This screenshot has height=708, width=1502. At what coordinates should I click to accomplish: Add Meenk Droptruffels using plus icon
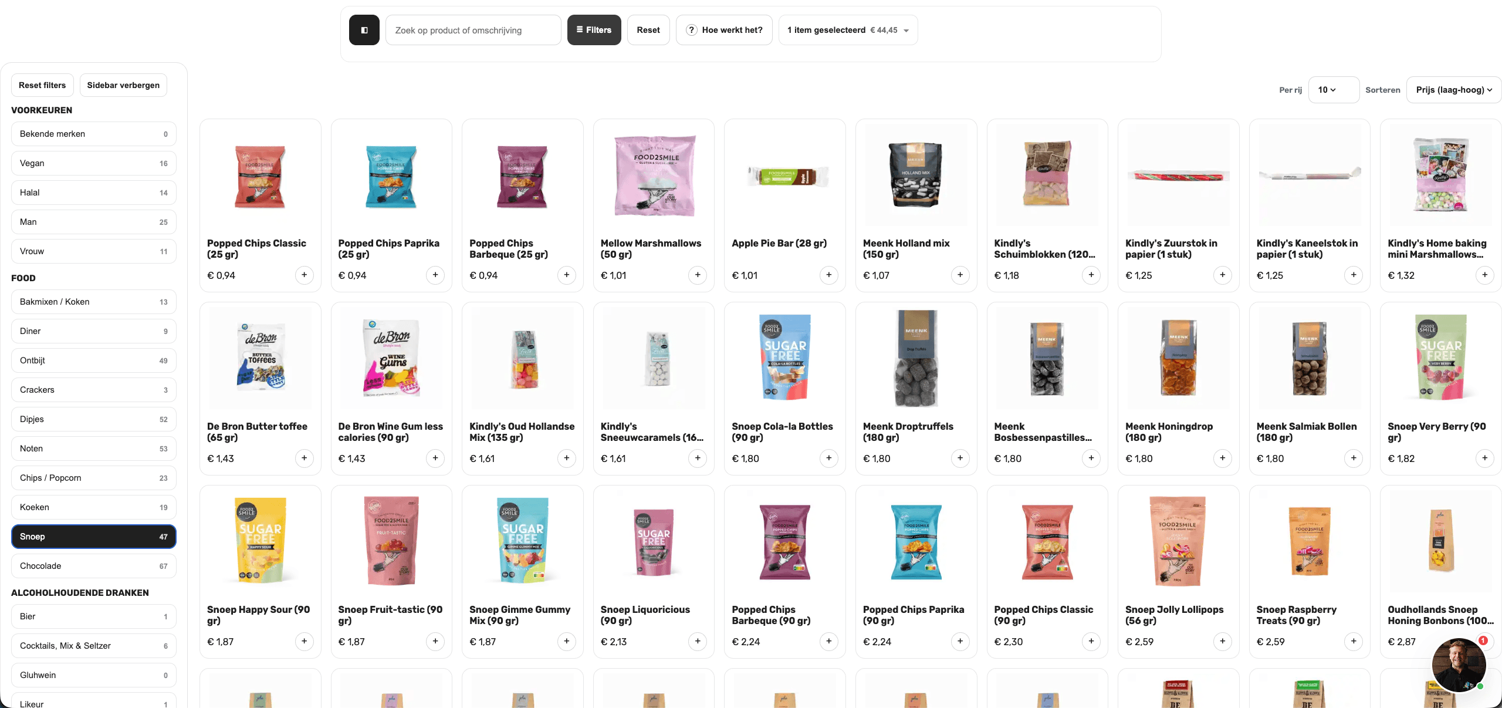(960, 458)
